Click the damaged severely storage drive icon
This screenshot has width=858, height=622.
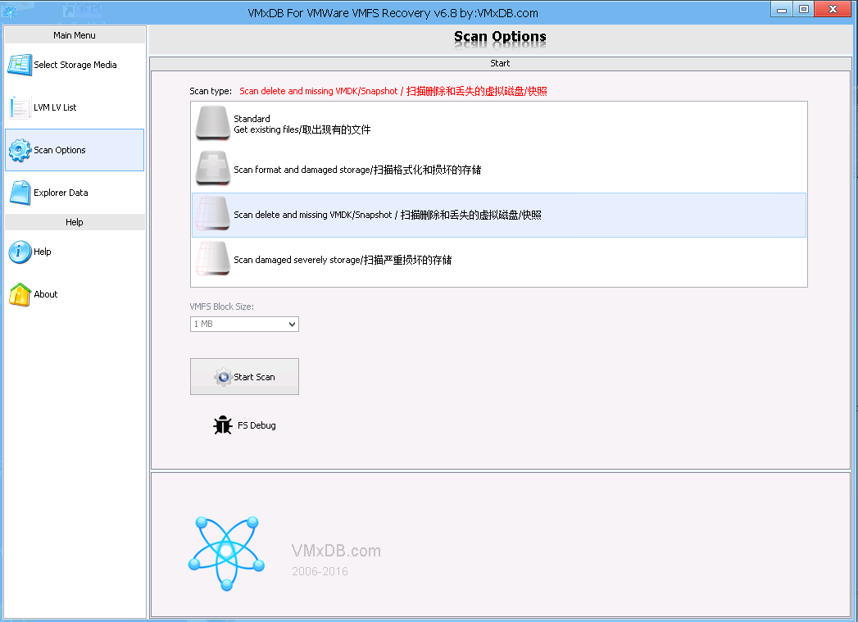coord(213,259)
